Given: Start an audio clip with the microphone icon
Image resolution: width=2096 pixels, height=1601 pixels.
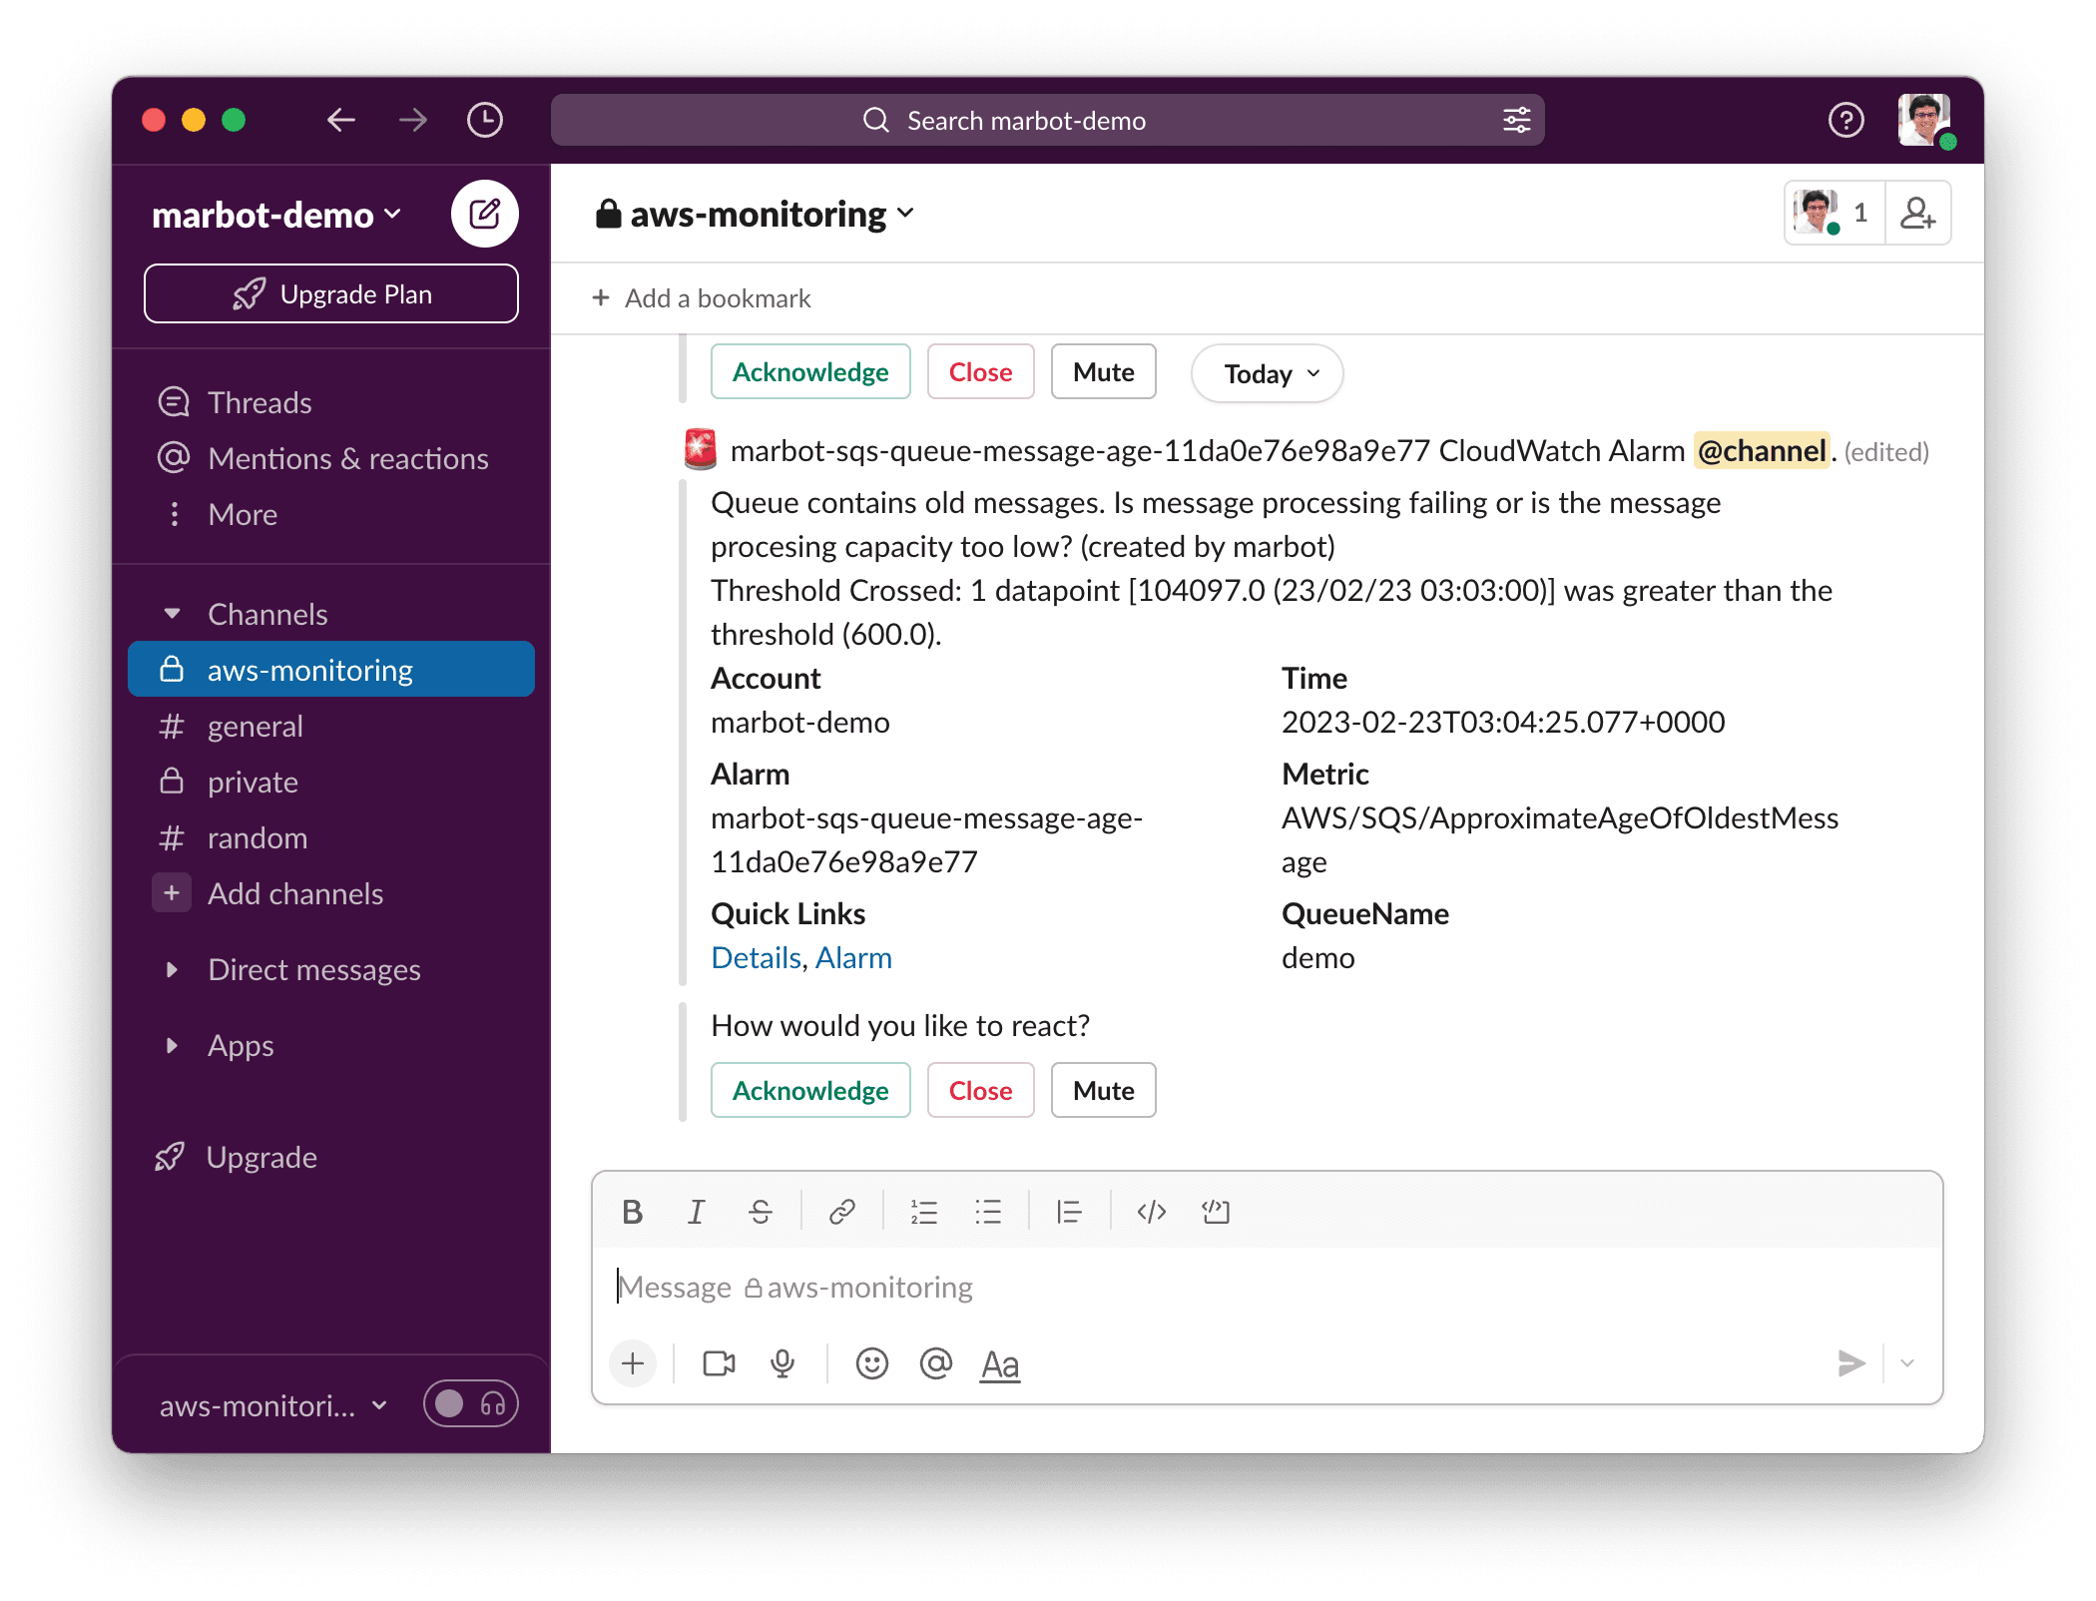Looking at the screenshot, I should click(782, 1363).
